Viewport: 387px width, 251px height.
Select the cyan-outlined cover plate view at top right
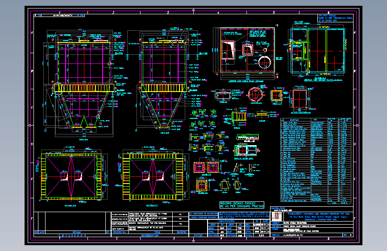click(318, 51)
